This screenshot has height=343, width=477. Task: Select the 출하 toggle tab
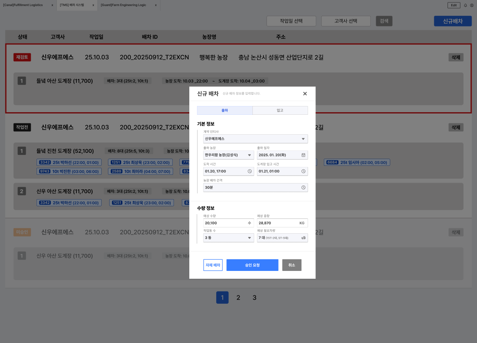225,110
